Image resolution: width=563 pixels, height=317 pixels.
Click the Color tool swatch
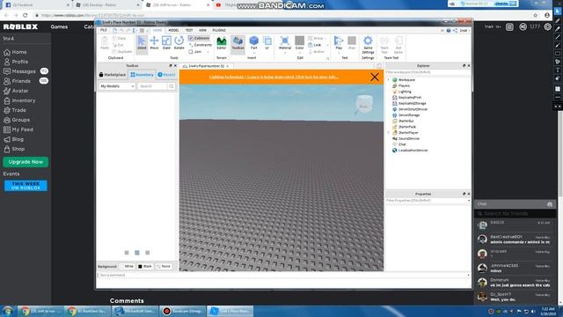coord(299,43)
